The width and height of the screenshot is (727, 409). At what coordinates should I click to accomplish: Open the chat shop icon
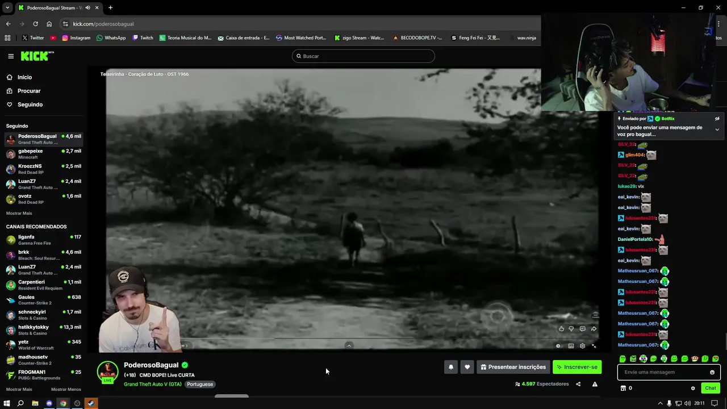pos(623,389)
